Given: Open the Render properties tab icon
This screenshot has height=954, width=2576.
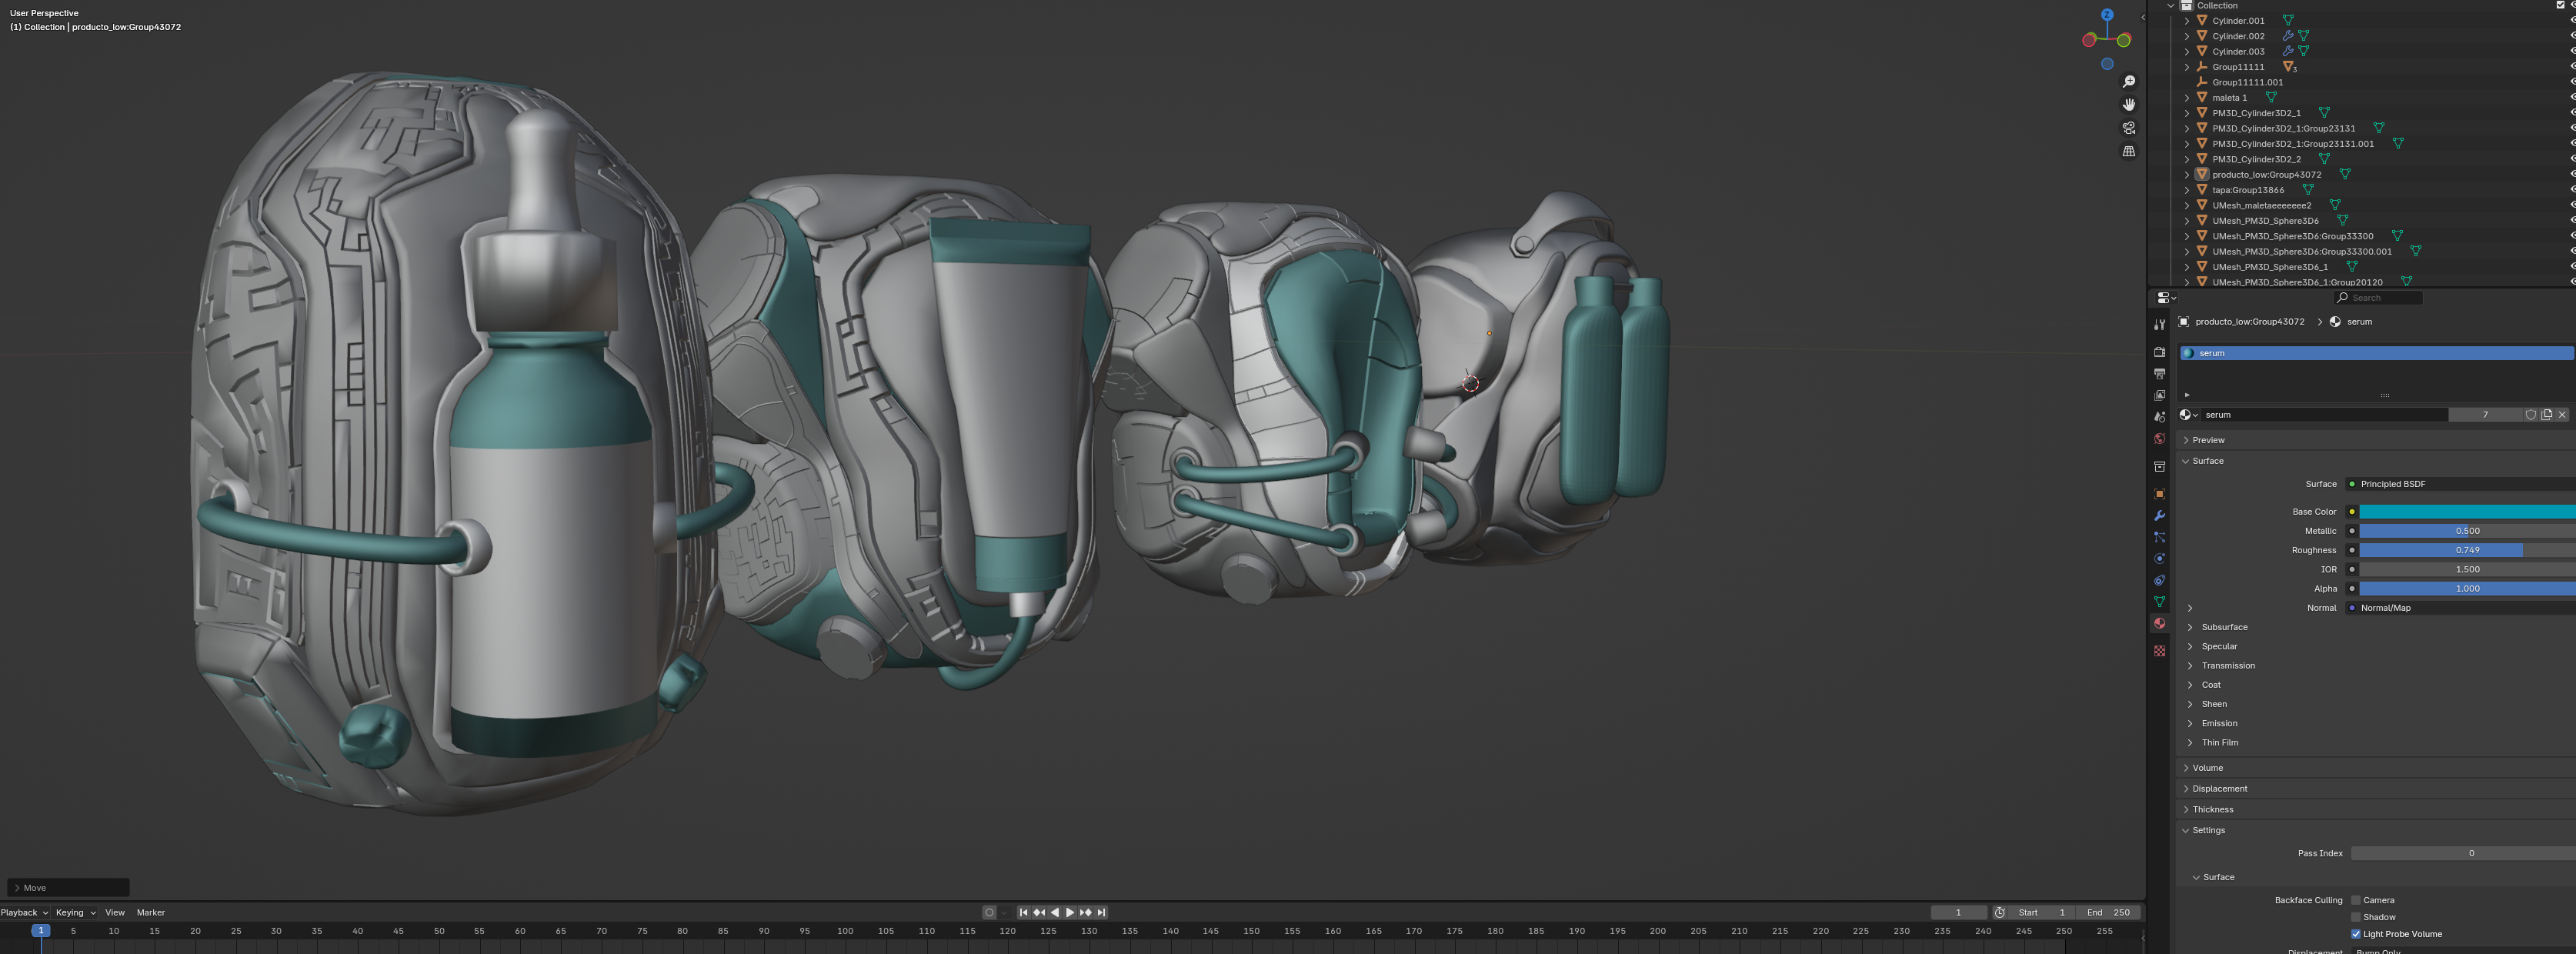Looking at the screenshot, I should (2159, 352).
